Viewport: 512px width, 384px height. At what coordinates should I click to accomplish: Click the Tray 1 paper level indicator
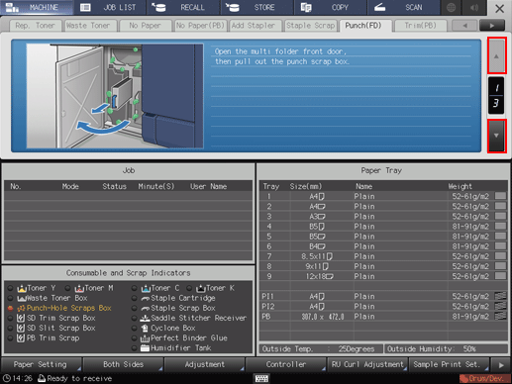pyautogui.click(x=500, y=196)
